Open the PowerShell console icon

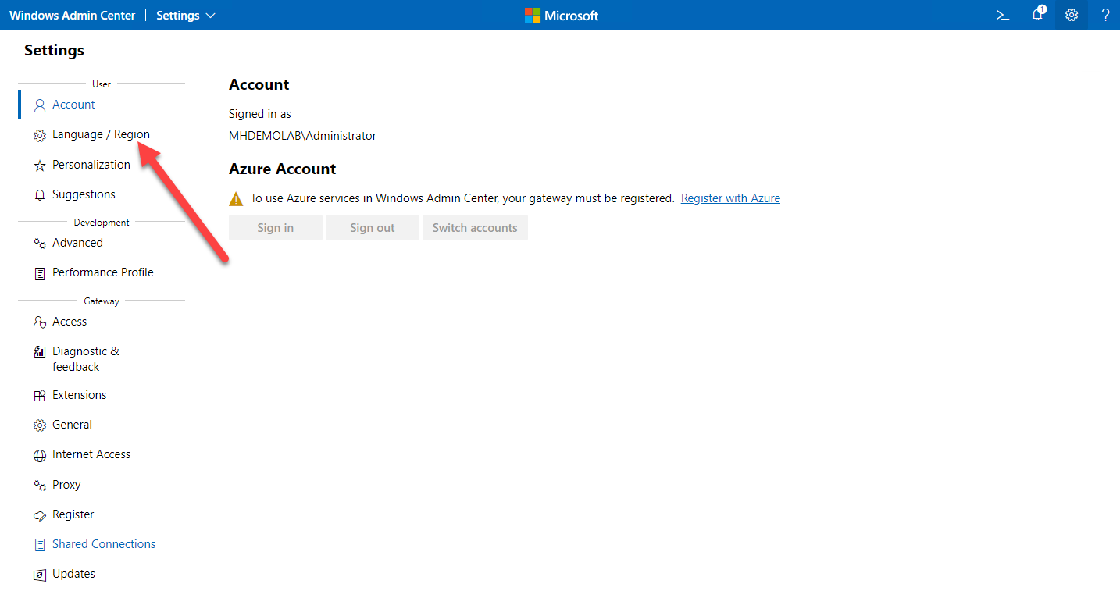[1003, 15]
